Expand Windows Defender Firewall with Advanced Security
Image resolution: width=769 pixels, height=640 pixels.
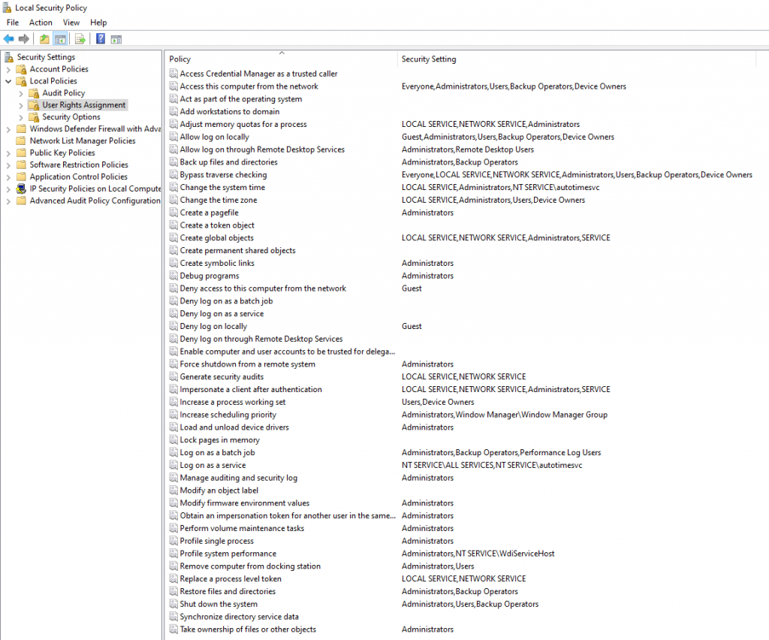click(7, 128)
